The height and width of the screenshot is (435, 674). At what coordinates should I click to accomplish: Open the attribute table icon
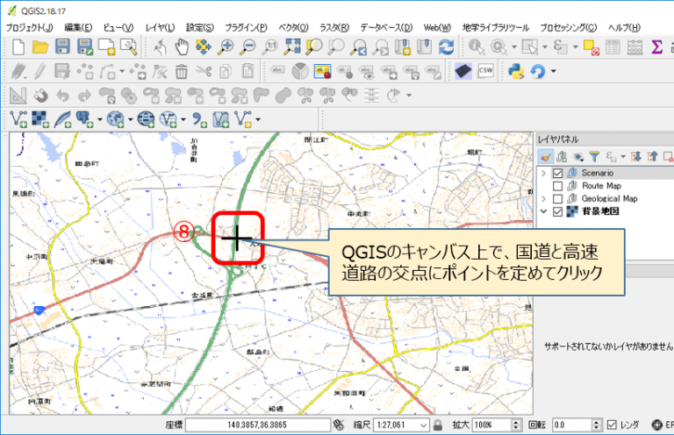[x=613, y=46]
